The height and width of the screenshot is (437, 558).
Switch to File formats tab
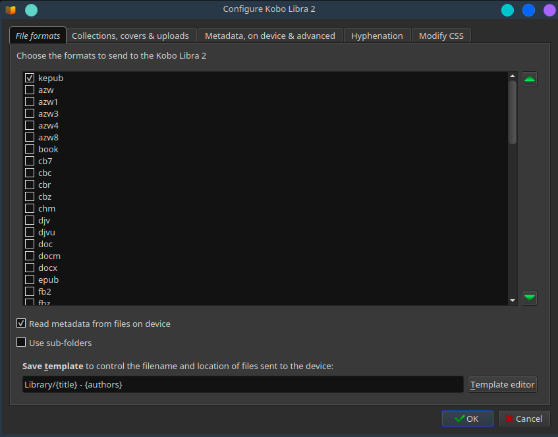tap(38, 36)
